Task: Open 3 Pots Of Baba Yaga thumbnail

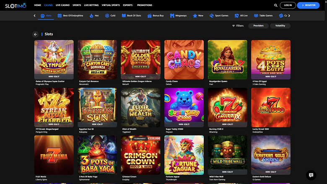Action: point(97,155)
